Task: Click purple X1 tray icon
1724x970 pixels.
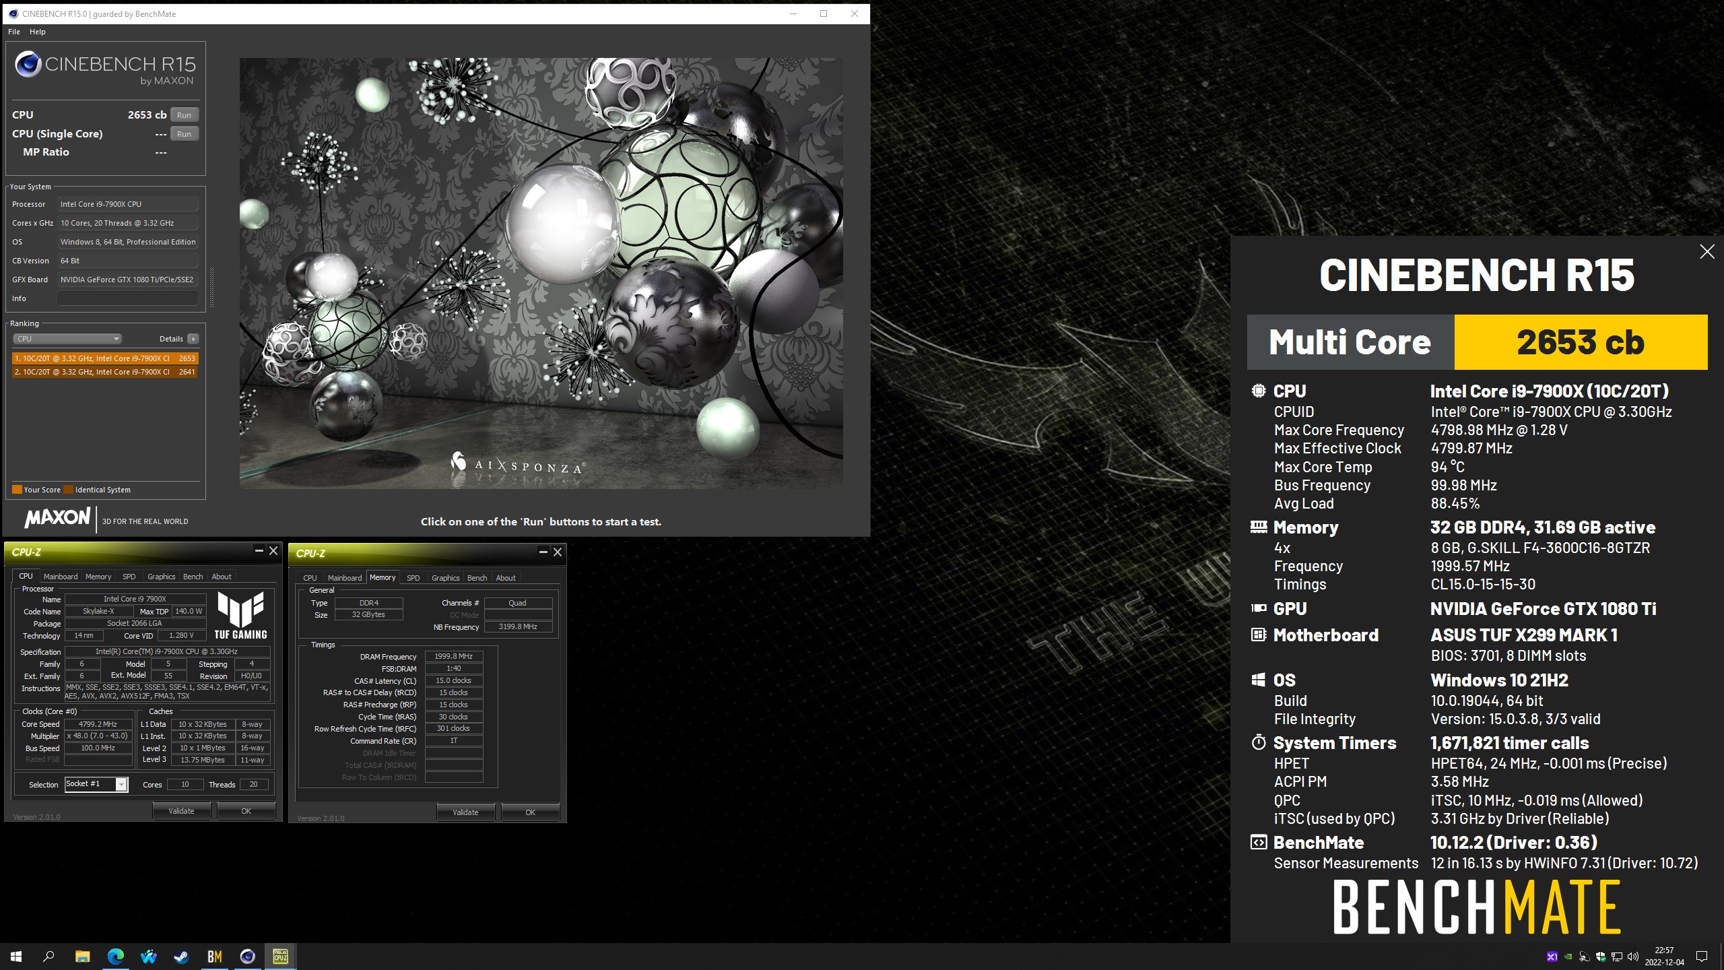Action: pos(1552,957)
